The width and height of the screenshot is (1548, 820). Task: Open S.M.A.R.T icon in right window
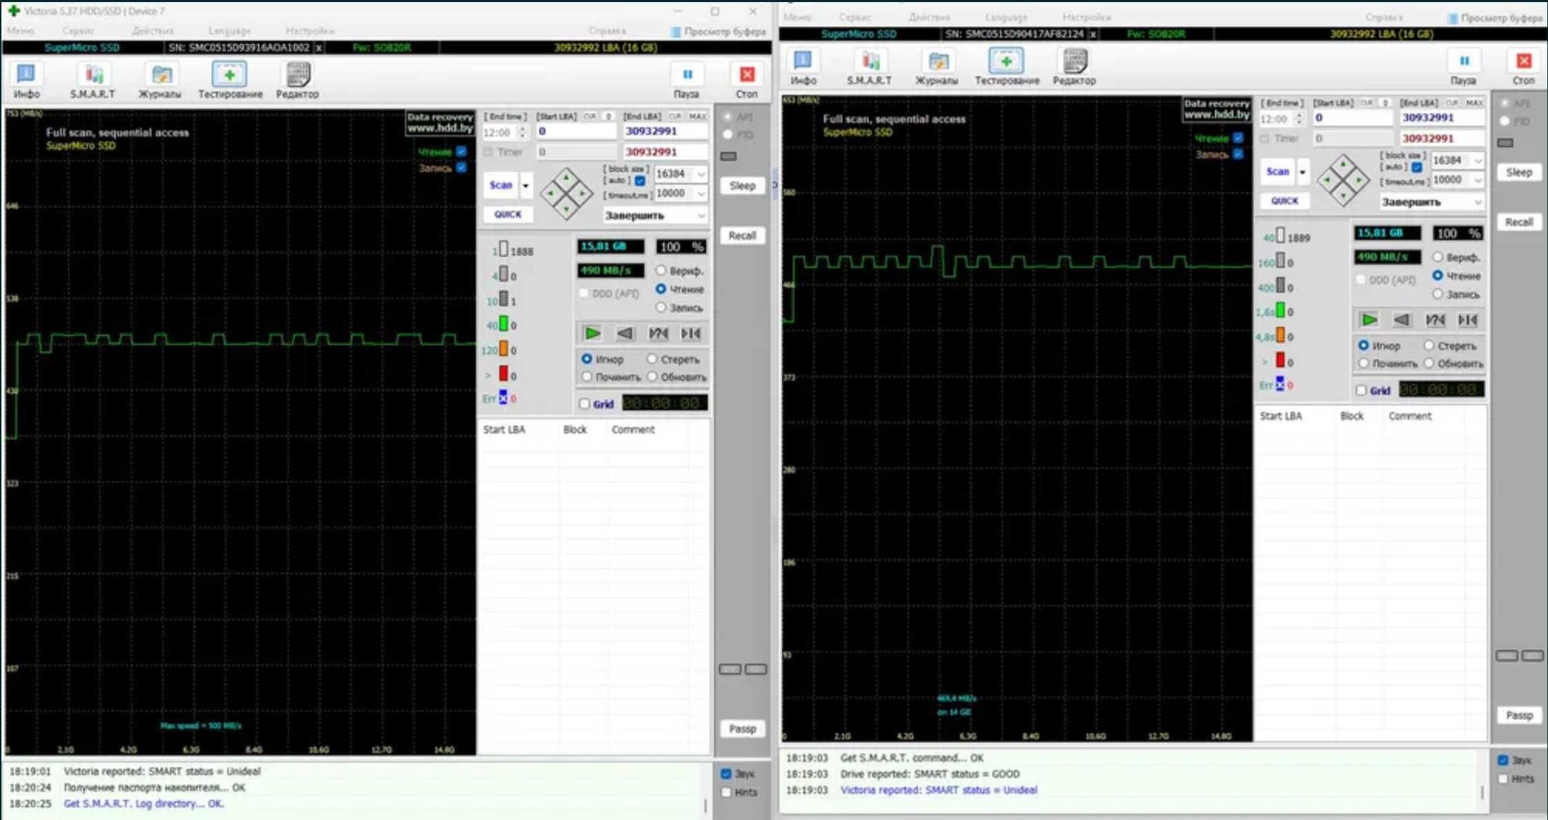tap(870, 68)
